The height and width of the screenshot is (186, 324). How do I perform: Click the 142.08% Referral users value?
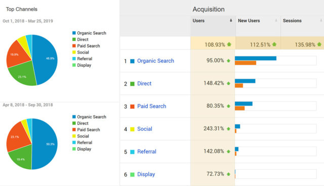click(214, 151)
